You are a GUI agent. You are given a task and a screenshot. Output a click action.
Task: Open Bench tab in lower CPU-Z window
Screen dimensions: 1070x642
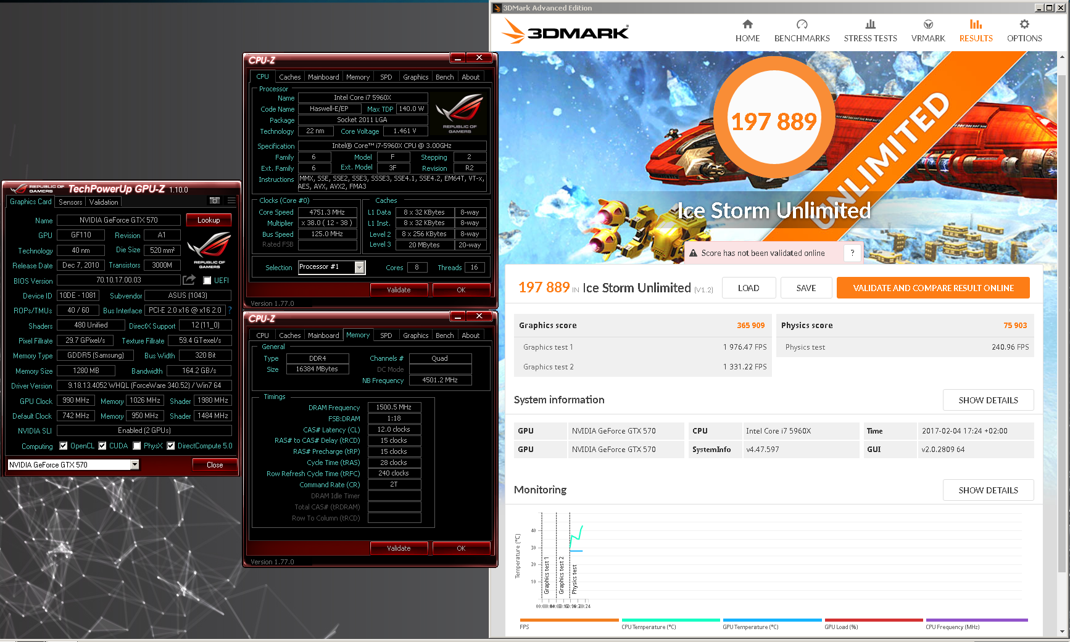click(x=444, y=335)
